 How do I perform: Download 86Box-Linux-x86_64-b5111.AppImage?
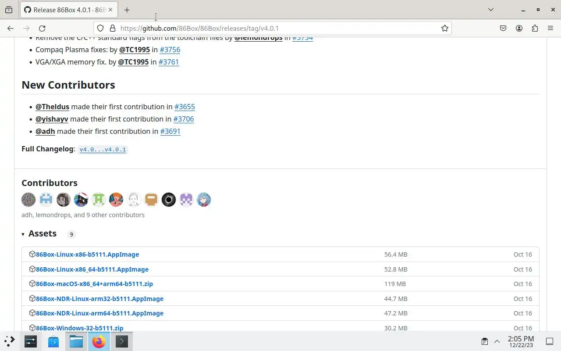pyautogui.click(x=92, y=269)
